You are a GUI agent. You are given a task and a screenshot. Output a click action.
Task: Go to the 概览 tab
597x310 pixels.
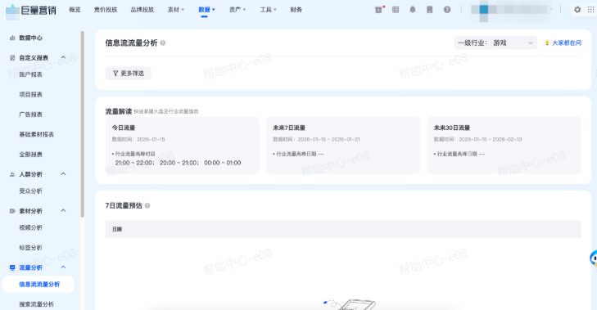[x=75, y=10]
